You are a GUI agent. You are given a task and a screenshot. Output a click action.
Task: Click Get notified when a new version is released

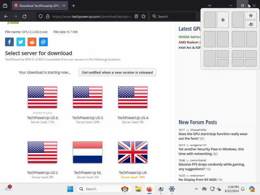click(117, 72)
